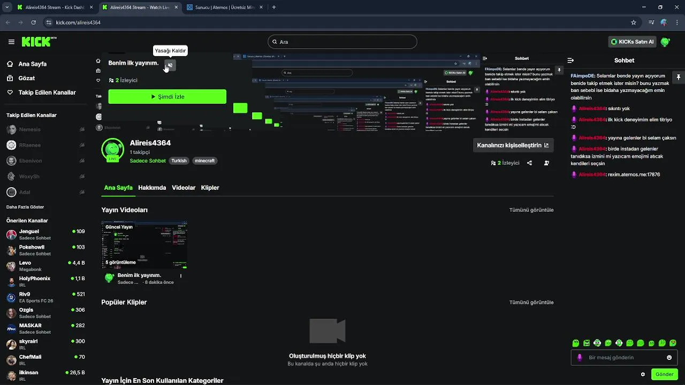Insert the last emote with heart eyes

click(x=673, y=343)
